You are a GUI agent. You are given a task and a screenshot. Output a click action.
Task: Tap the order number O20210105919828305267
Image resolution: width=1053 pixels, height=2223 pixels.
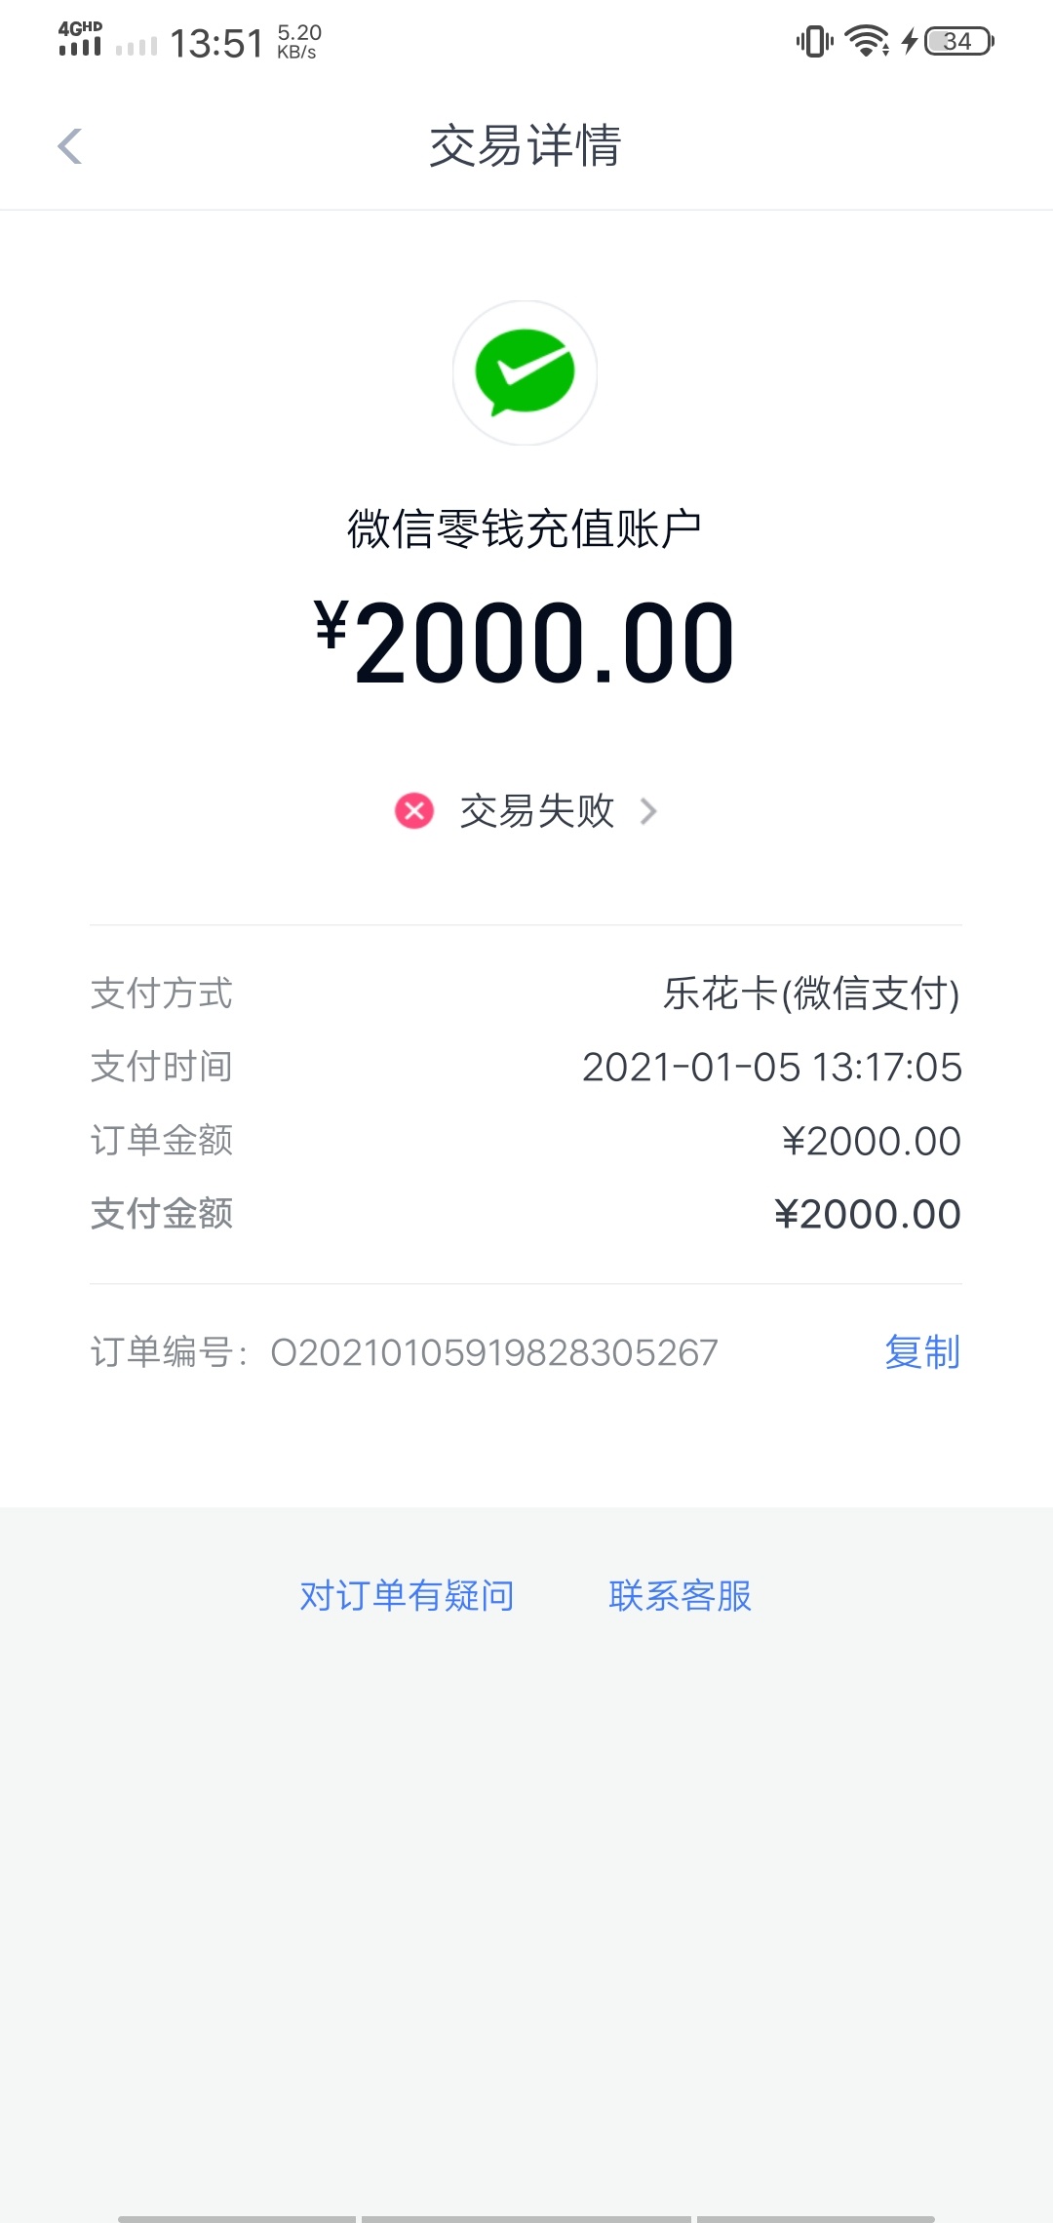click(x=494, y=1353)
